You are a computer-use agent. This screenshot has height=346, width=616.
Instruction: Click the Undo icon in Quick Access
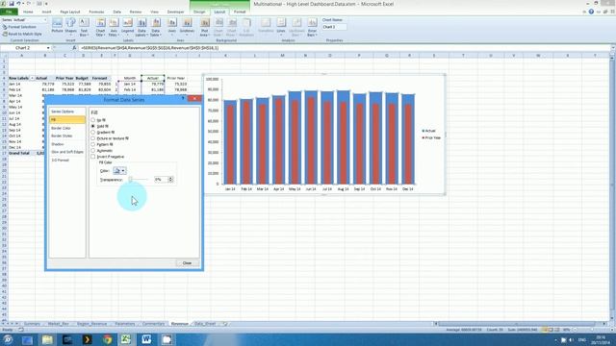tap(18, 4)
